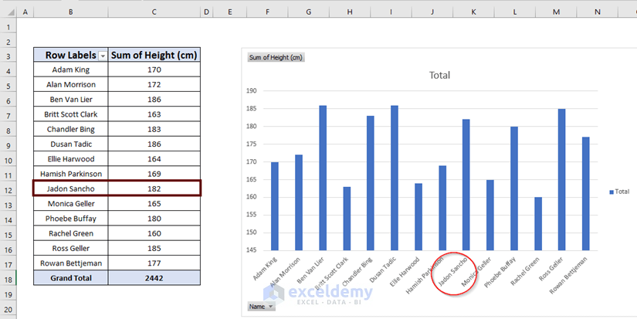Click the select-all corner of the sheet
This screenshot has width=637, height=319.
click(x=9, y=12)
